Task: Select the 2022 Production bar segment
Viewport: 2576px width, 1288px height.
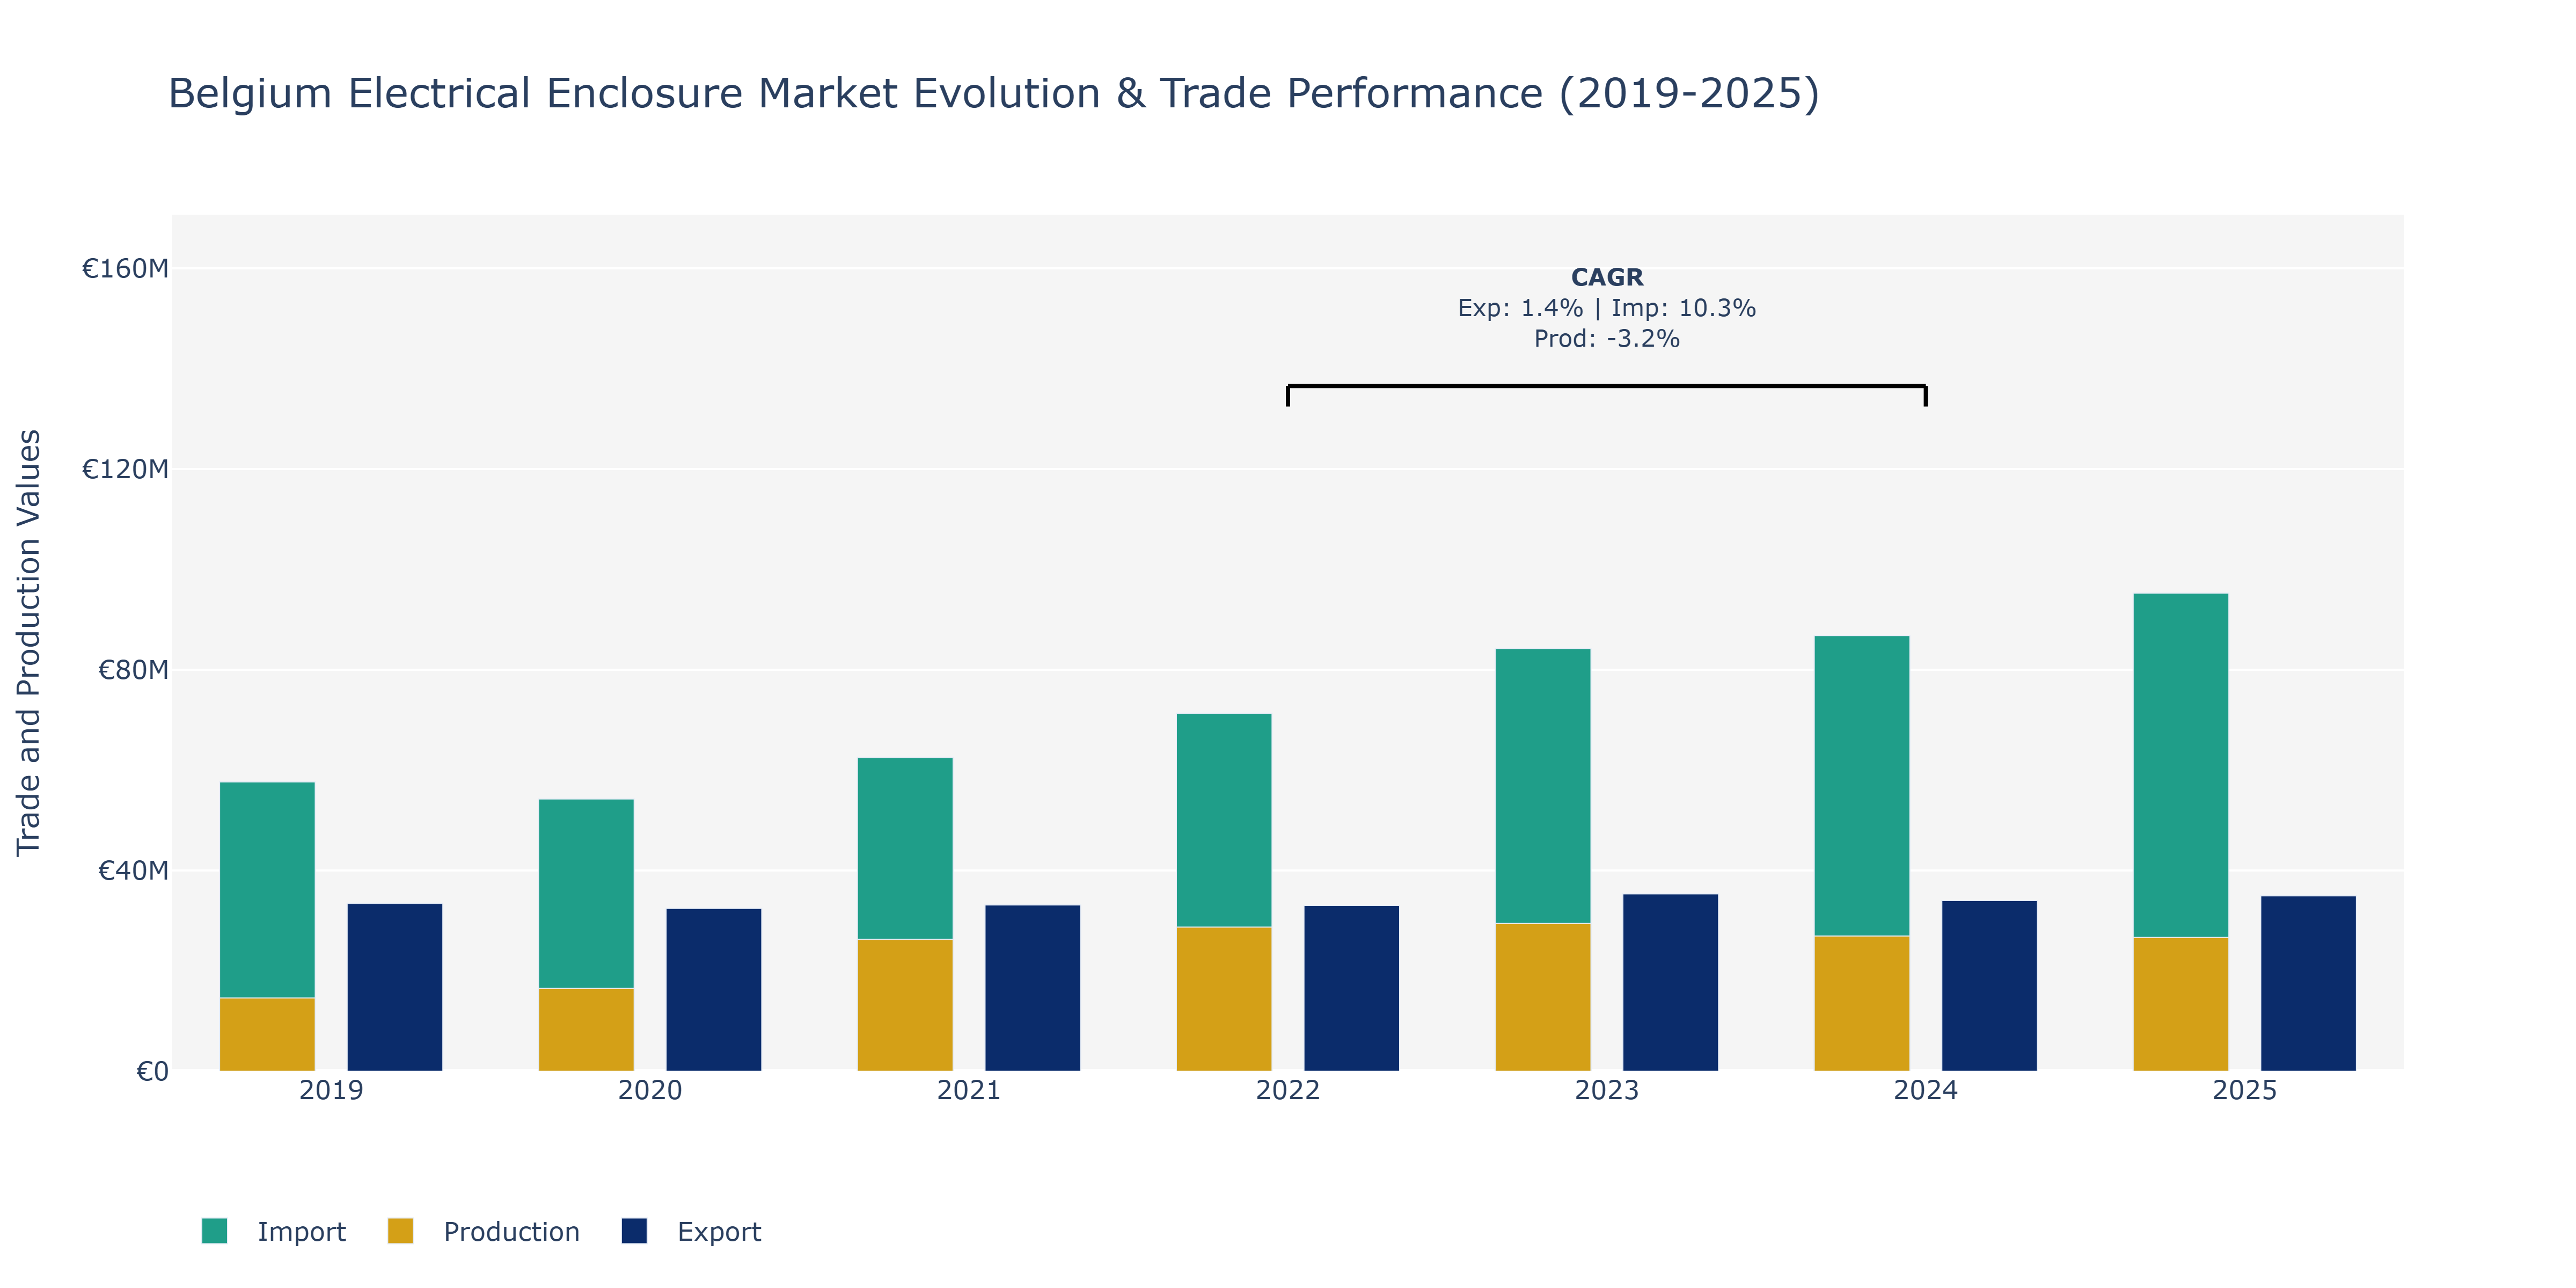Action: pos(1224,999)
